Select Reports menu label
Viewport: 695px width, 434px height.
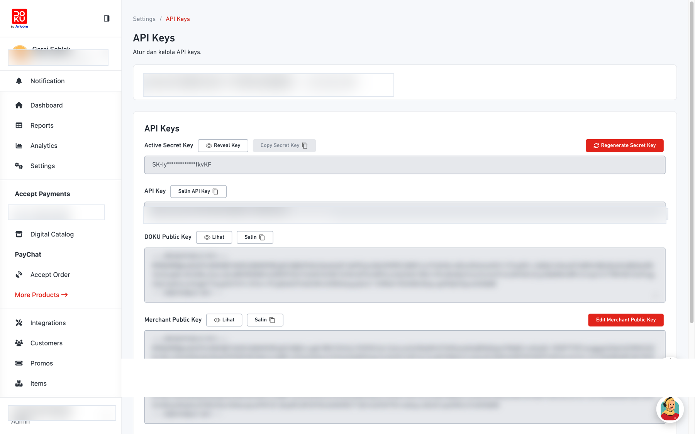(42, 125)
